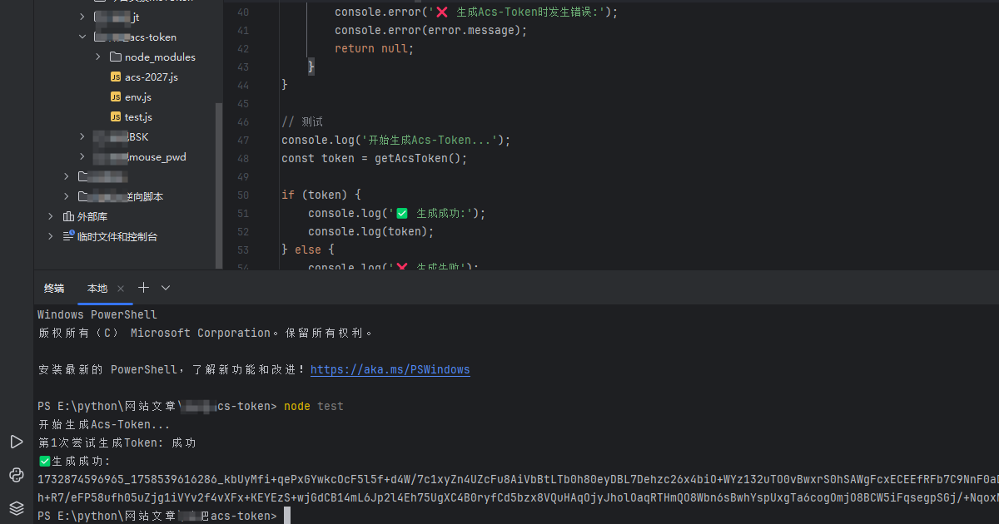Expand the 逆向脚本 folder

click(x=67, y=196)
